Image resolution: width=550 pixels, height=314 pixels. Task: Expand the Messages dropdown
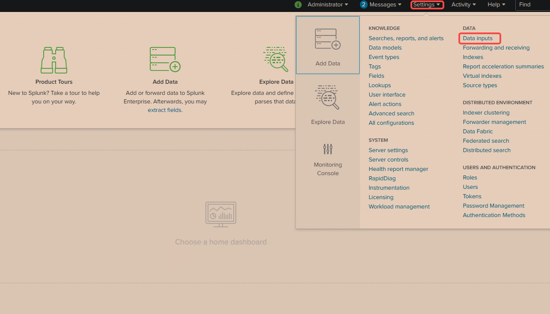click(385, 5)
